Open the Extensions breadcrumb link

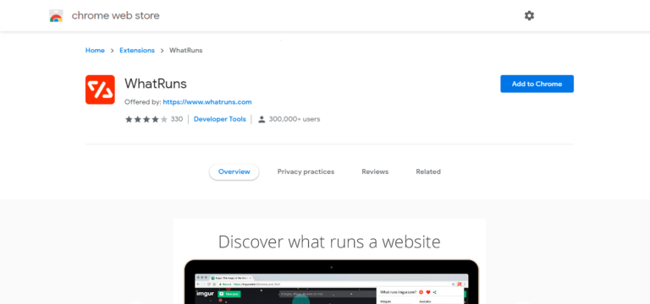[x=137, y=51]
